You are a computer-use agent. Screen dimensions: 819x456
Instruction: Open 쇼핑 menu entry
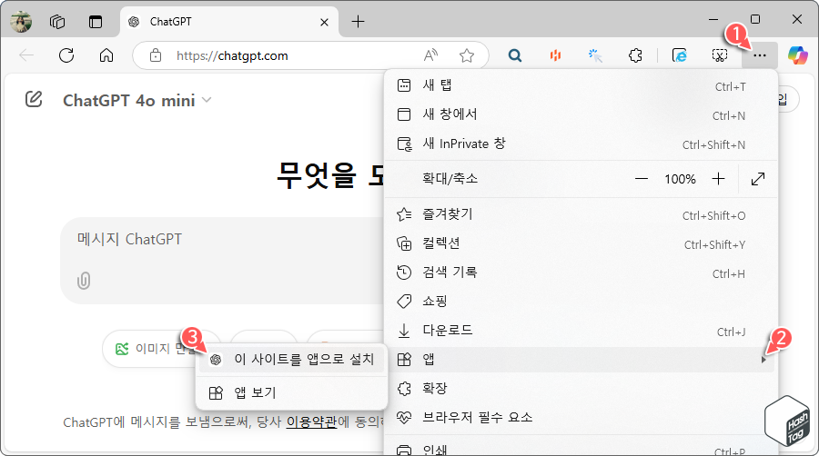coord(581,302)
